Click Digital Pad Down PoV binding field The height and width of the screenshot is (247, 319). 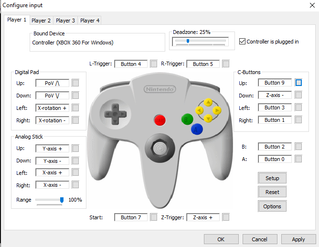52,96
